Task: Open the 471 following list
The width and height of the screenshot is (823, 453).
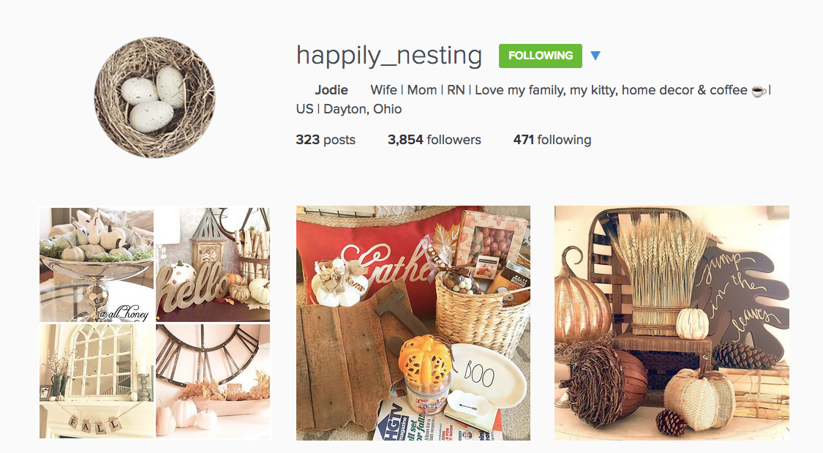Action: point(552,140)
